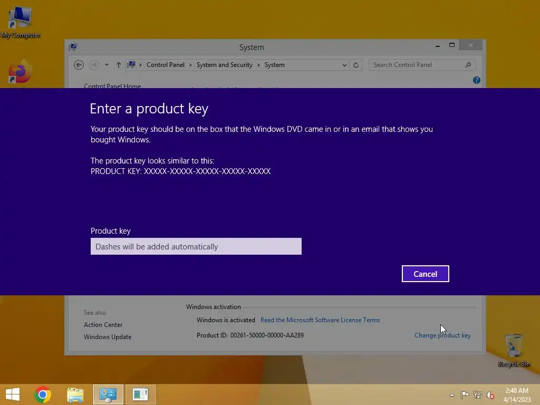This screenshot has height=405, width=540.
Task: Click the muted volume tray icon
Action: click(x=490, y=395)
